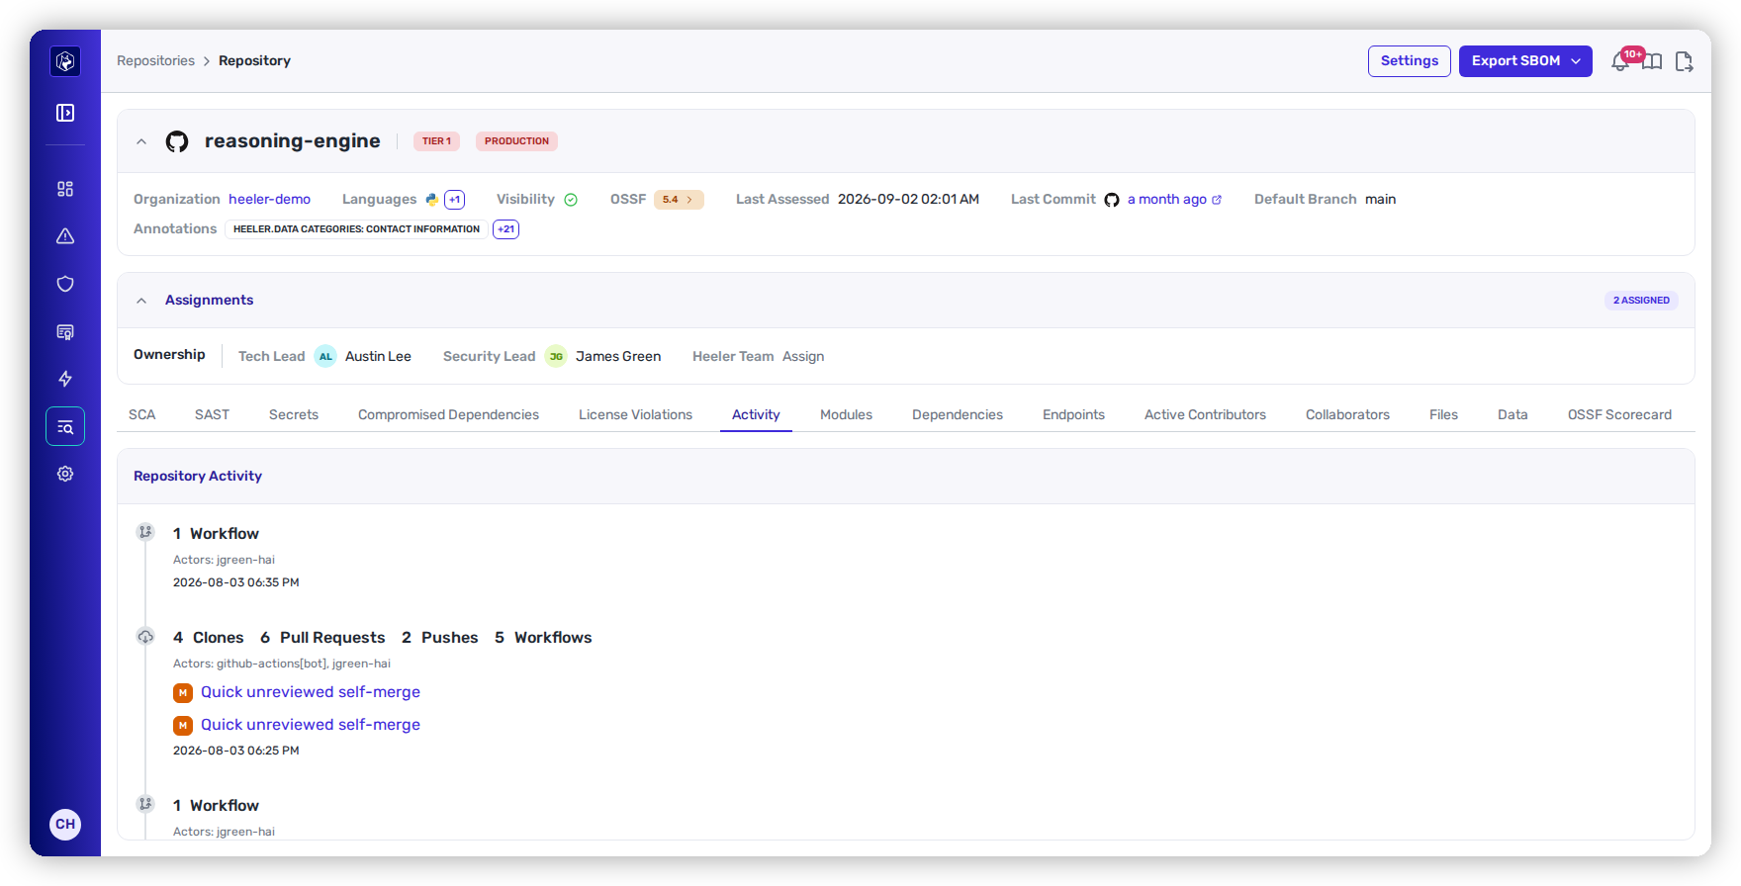Switch to the SAST tab

click(212, 414)
